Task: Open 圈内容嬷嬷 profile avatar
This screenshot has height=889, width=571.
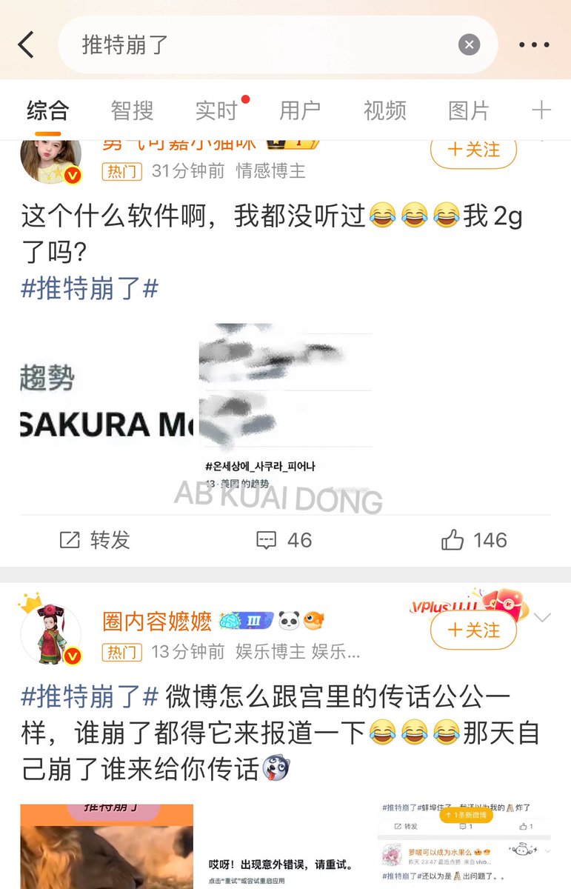Action: coord(50,634)
